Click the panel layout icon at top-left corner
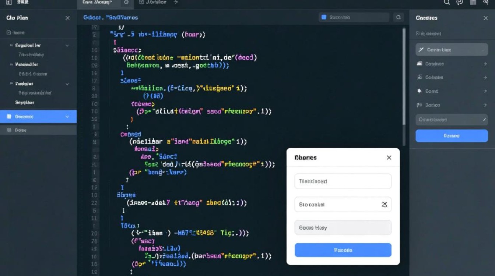 [9, 2]
